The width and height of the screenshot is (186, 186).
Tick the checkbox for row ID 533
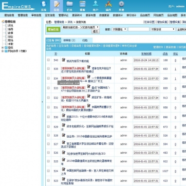coord(48,88)
